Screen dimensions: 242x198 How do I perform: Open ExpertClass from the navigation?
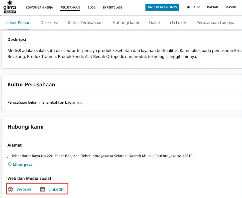coord(113,7)
